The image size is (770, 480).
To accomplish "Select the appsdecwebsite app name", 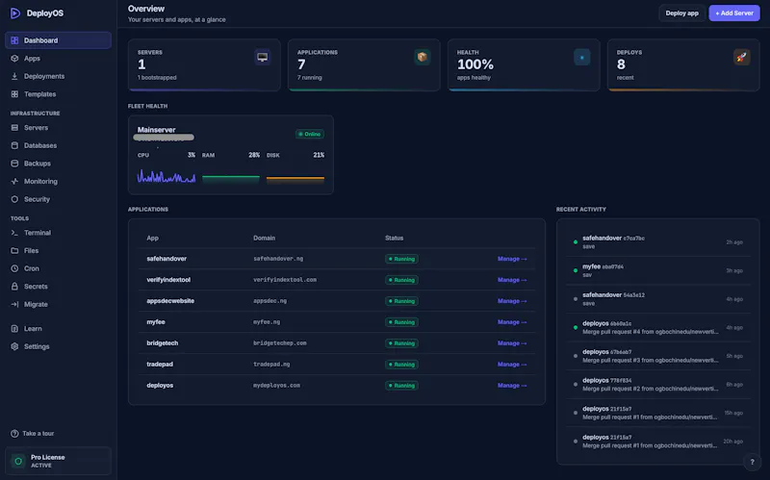I will tap(170, 301).
